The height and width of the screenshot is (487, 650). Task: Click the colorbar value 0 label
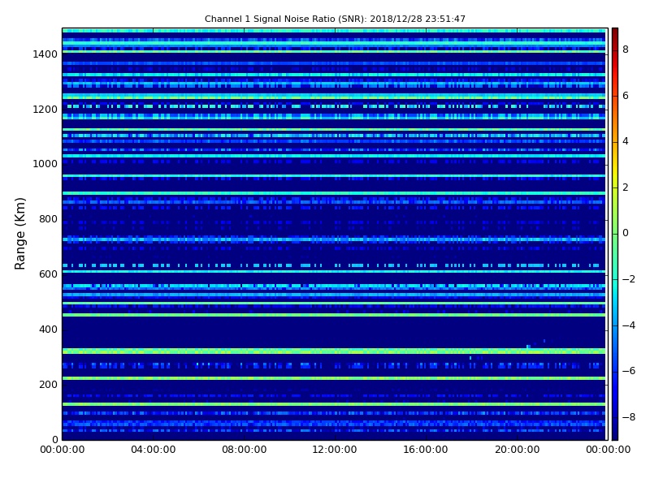[x=626, y=233]
